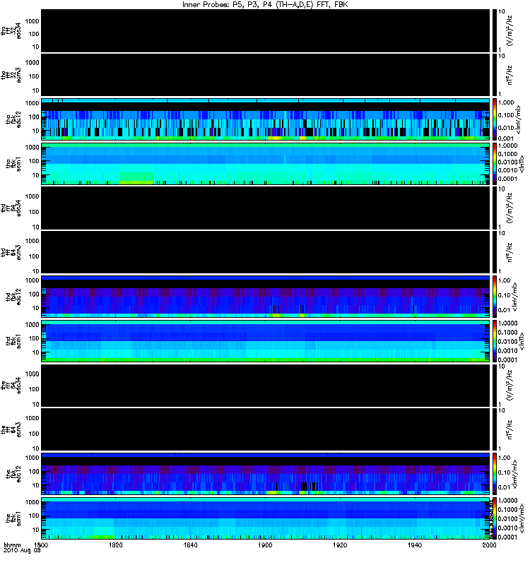Click the 'tha fbk scm1' y-axis title
The width and height of the screenshot is (530, 565).
[13, 164]
